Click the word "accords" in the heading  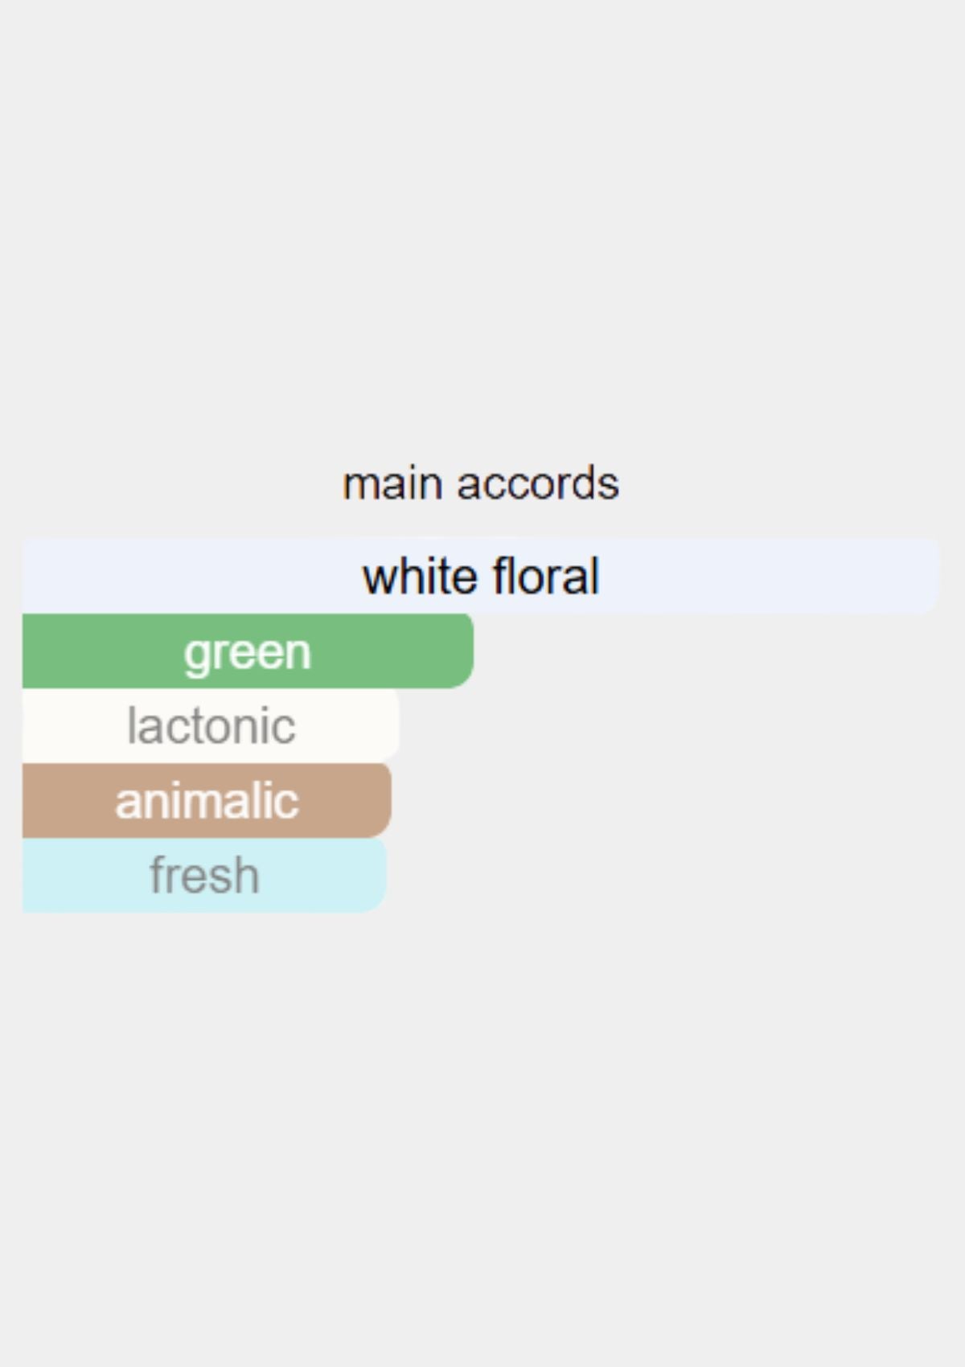pyautogui.click(x=538, y=484)
